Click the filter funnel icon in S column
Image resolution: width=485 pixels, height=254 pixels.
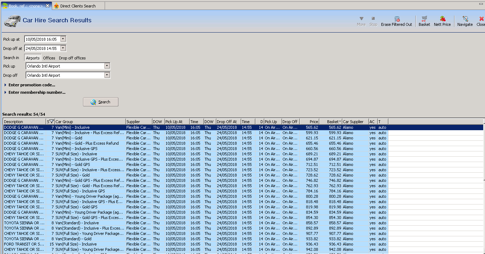point(51,122)
